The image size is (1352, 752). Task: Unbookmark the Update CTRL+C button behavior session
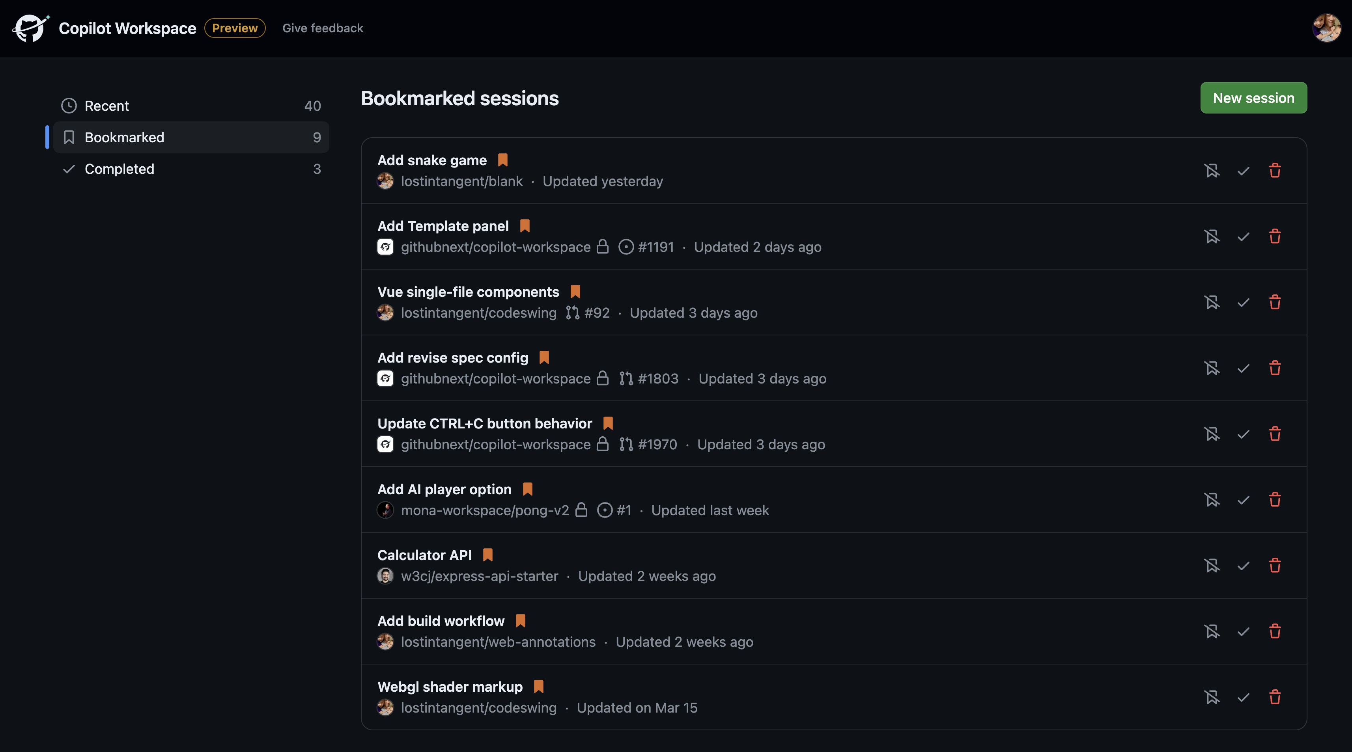pos(1212,434)
